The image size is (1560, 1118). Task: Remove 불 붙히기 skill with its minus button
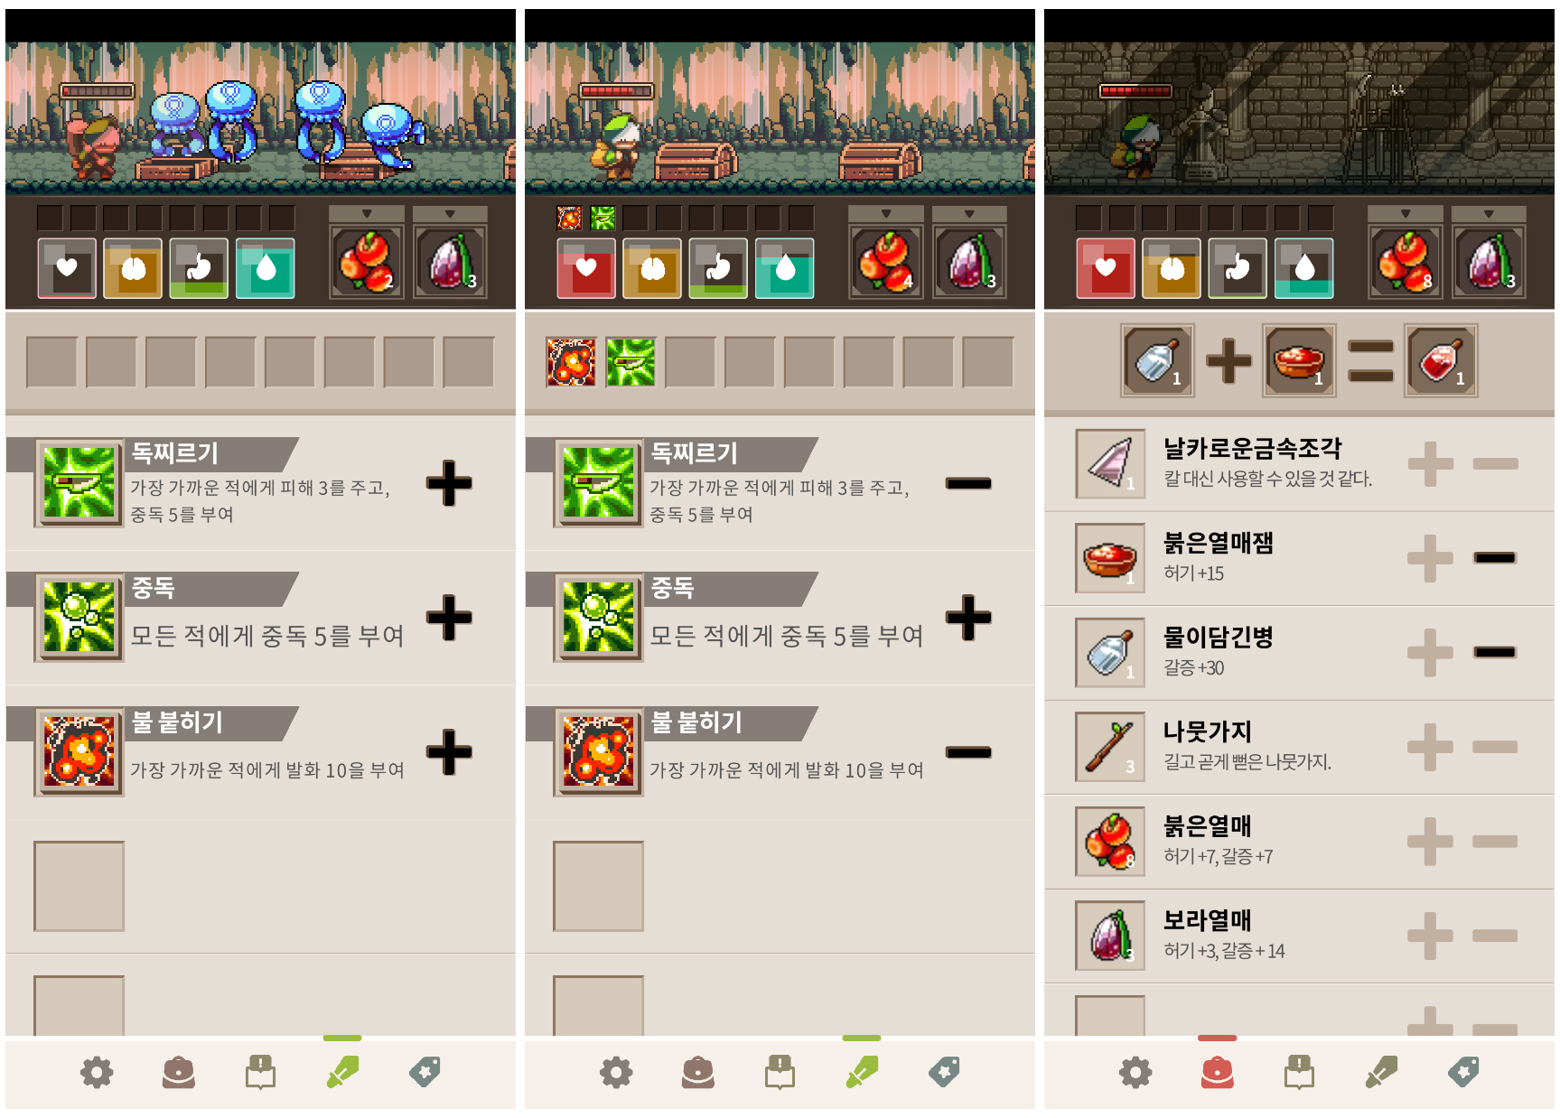968,751
